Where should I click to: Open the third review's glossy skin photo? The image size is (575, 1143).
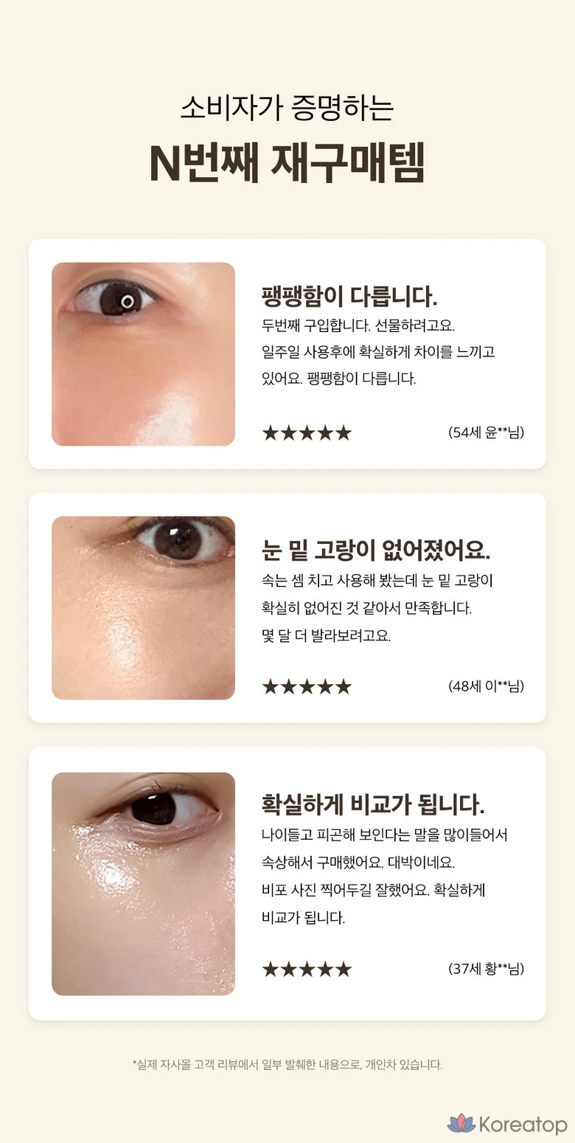(x=143, y=884)
